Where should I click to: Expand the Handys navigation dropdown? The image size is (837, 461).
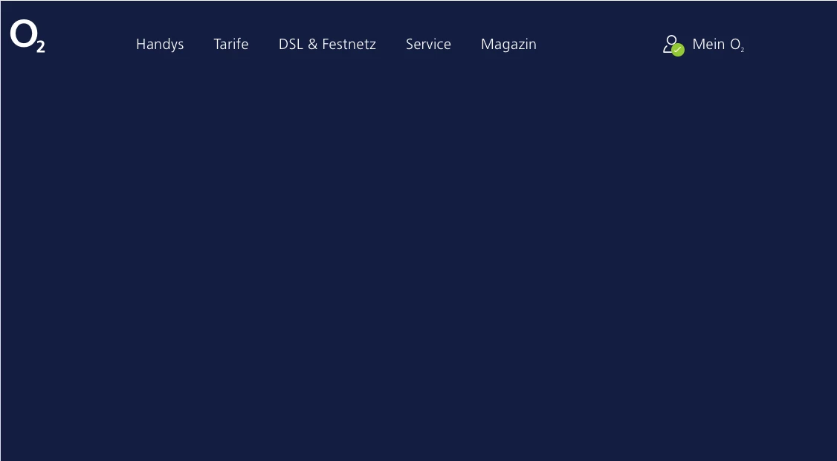[160, 45]
